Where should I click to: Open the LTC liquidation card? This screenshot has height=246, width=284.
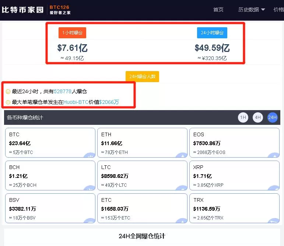(x=142, y=175)
